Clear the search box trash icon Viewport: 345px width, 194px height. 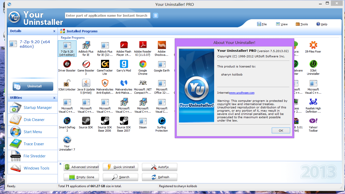[x=156, y=15]
